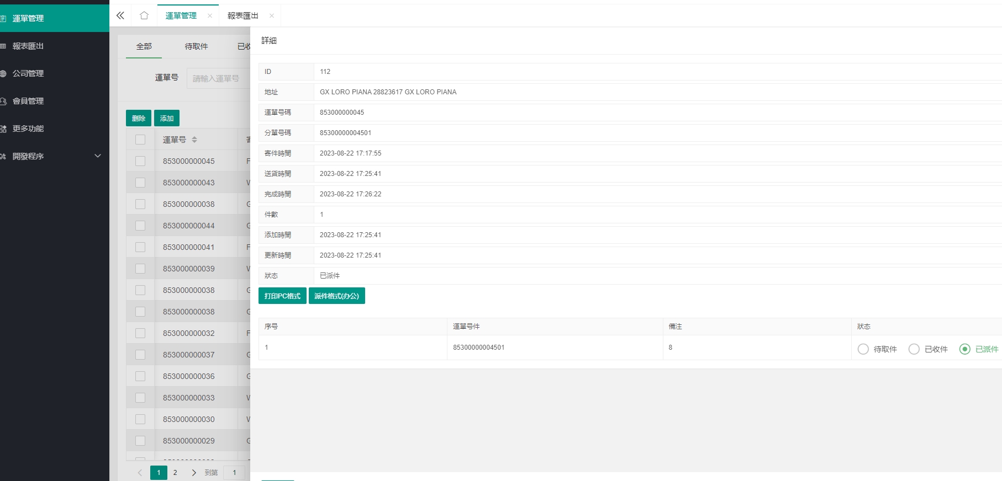Click the 運單号 search input field
1002x481 pixels.
(x=219, y=78)
